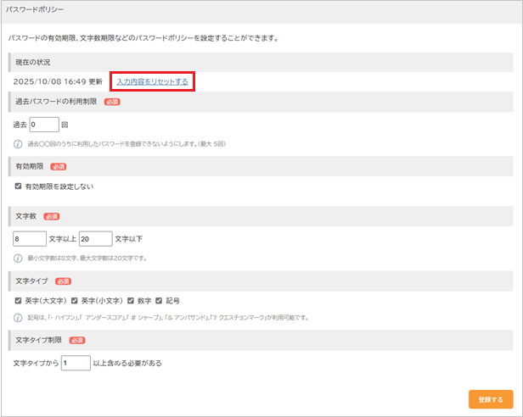The height and width of the screenshot is (417, 523).
Task: Click the 文字タイプから required count field
Action: [x=75, y=363]
